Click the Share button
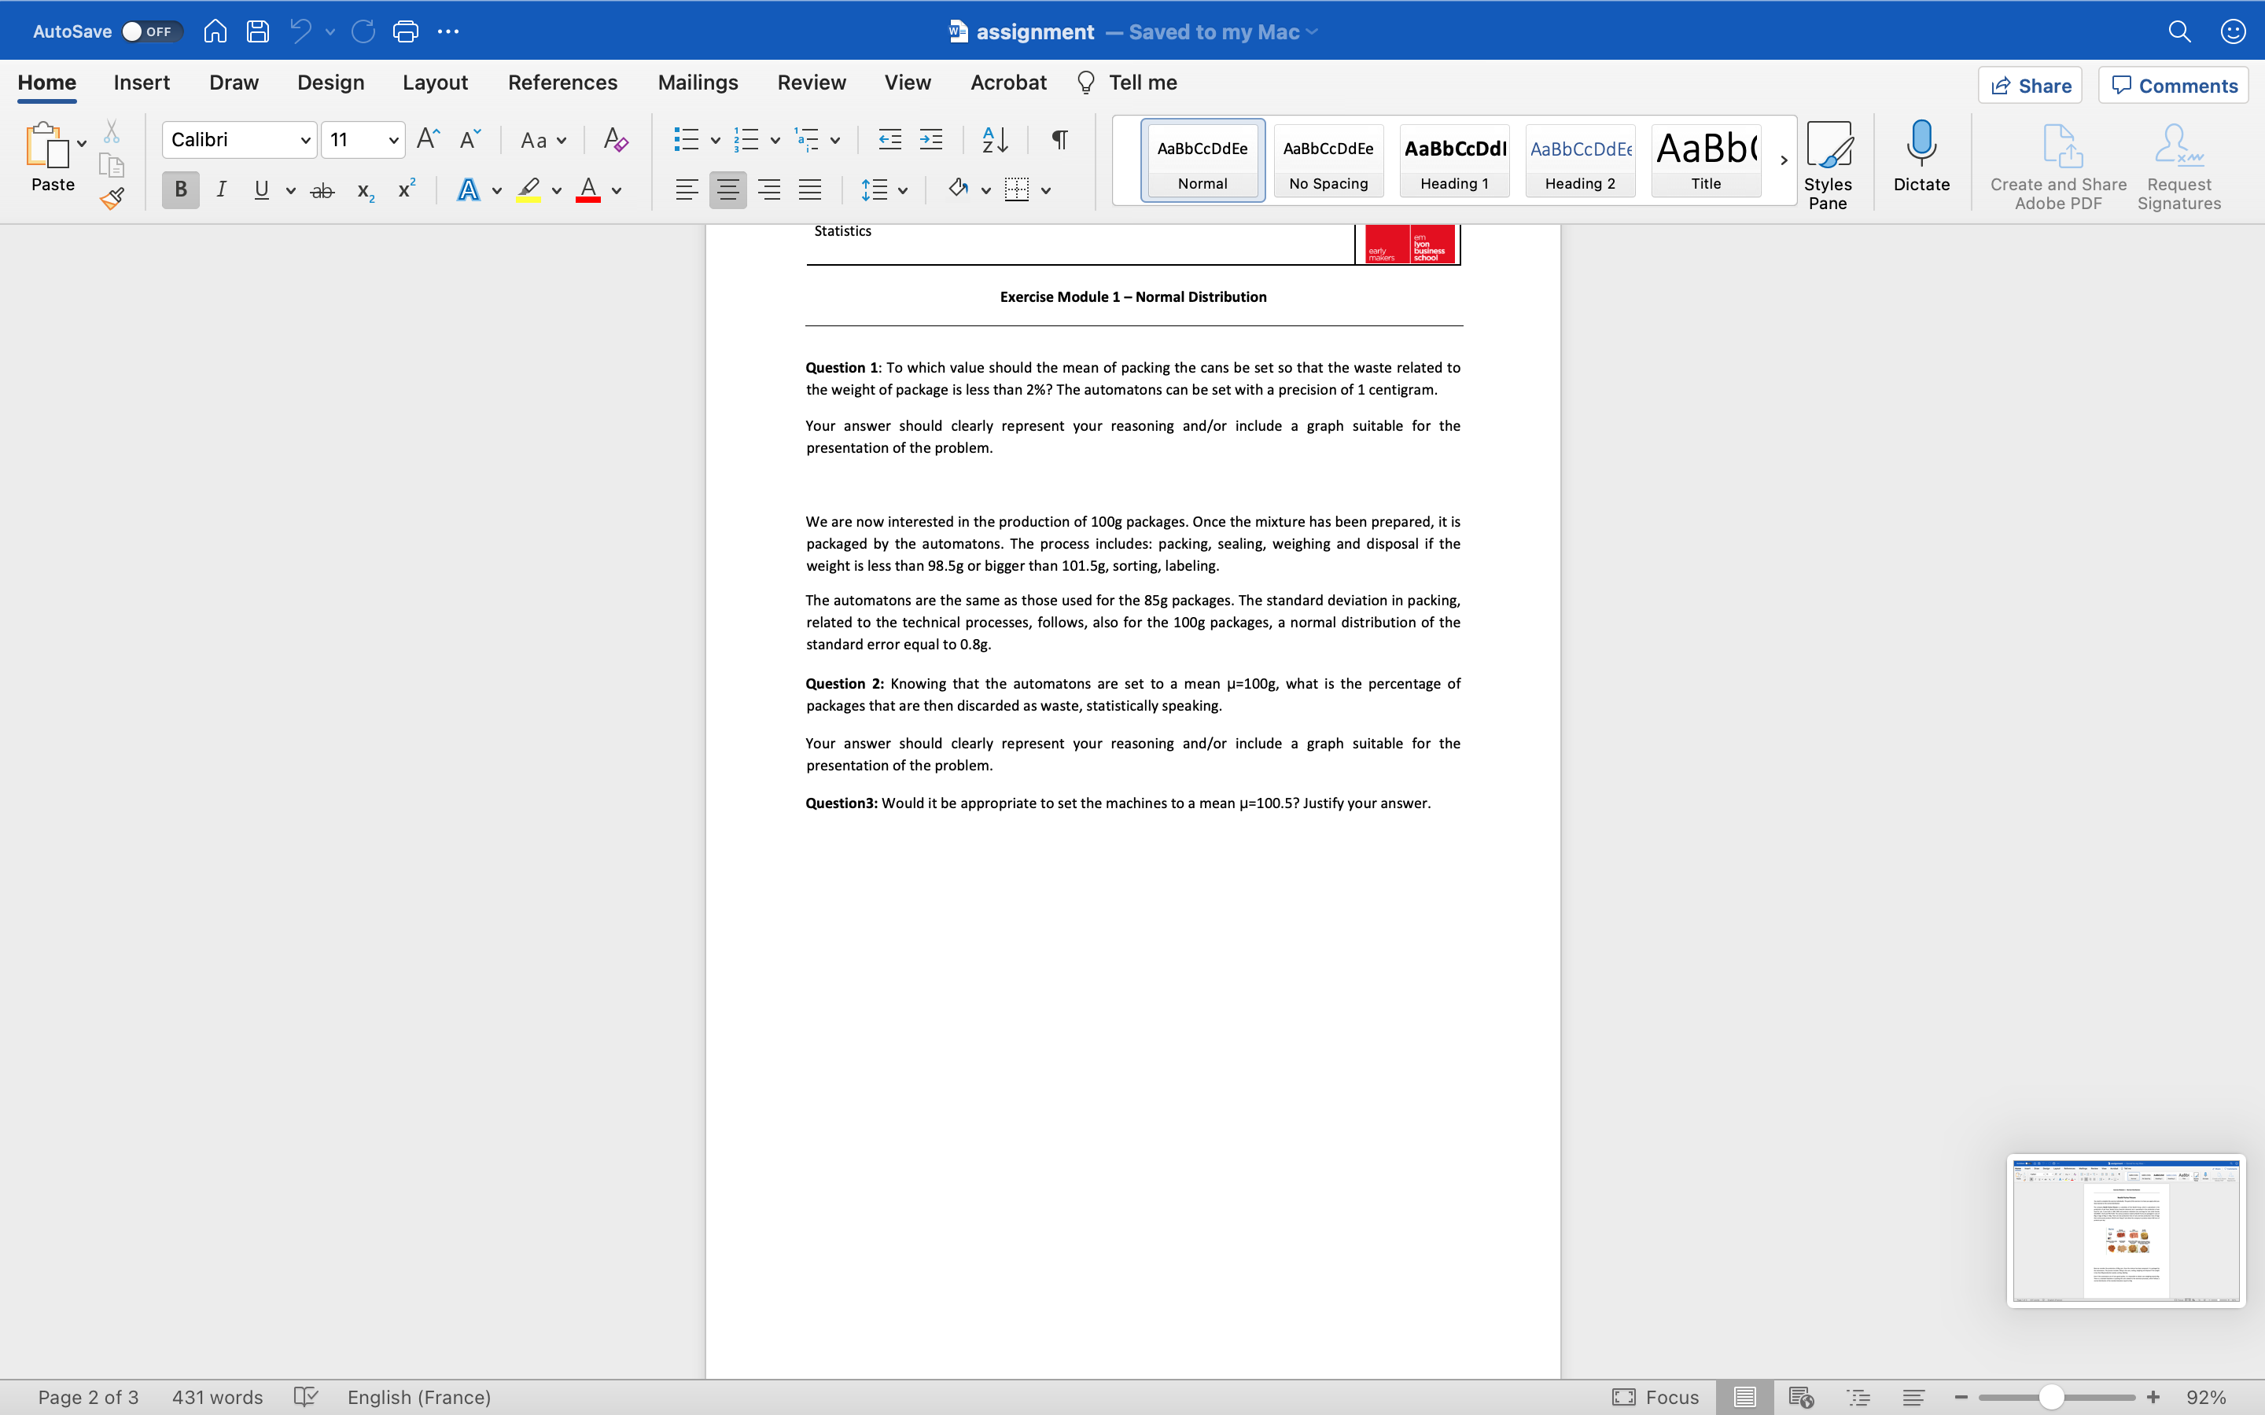This screenshot has width=2265, height=1415. (2031, 85)
